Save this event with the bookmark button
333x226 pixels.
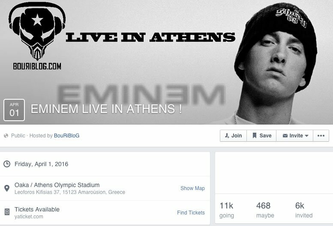tap(261, 136)
